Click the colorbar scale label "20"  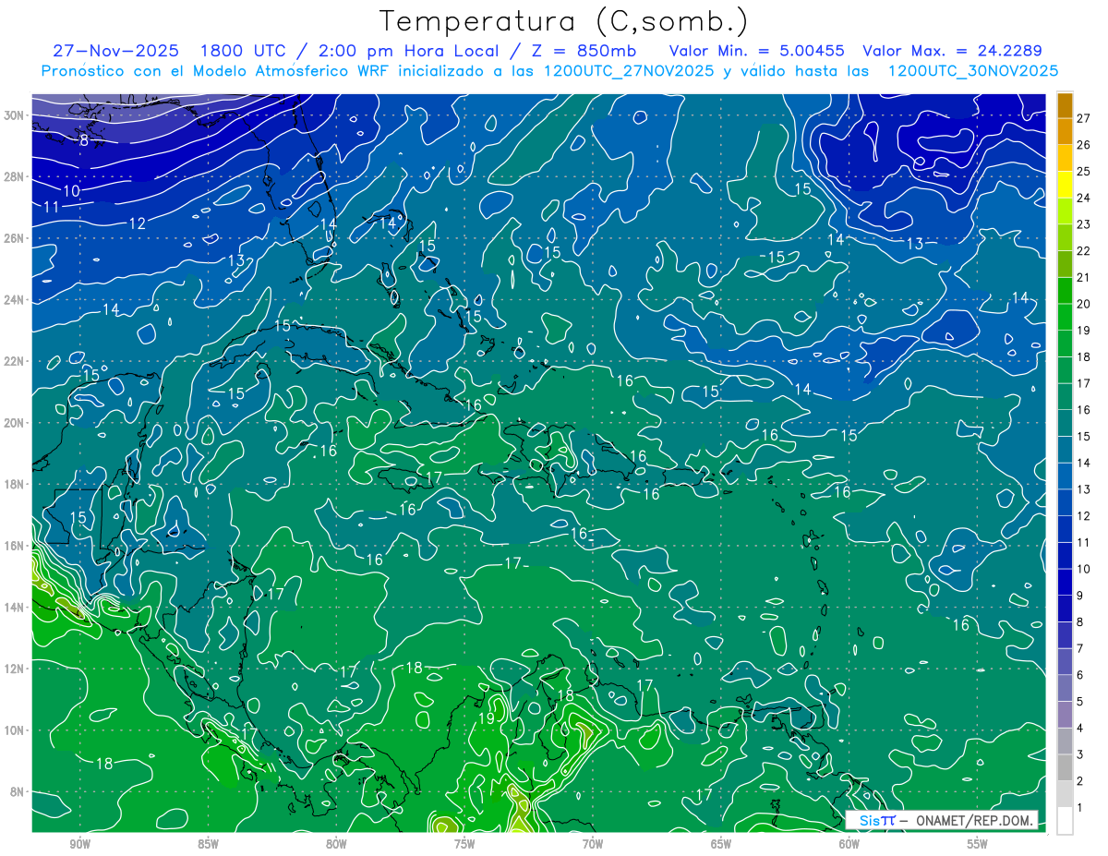[1084, 304]
